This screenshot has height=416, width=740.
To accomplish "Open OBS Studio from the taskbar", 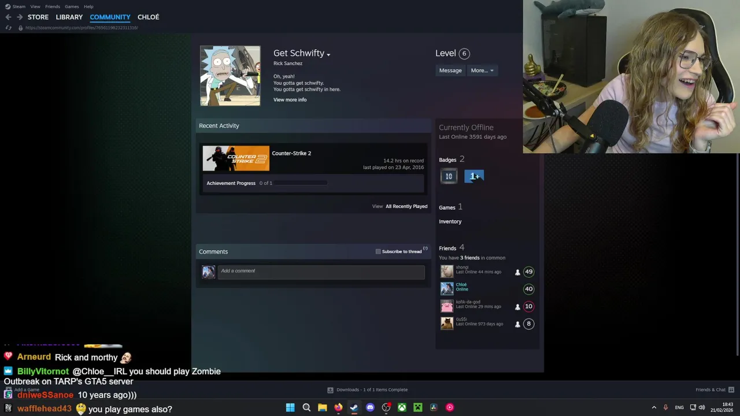I will coord(386,407).
